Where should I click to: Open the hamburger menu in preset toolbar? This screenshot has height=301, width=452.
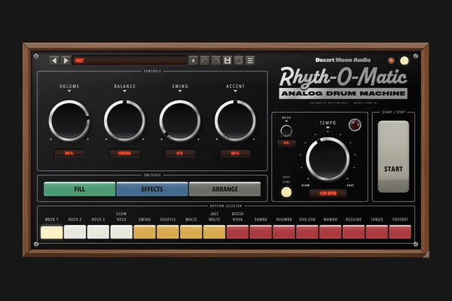click(250, 60)
